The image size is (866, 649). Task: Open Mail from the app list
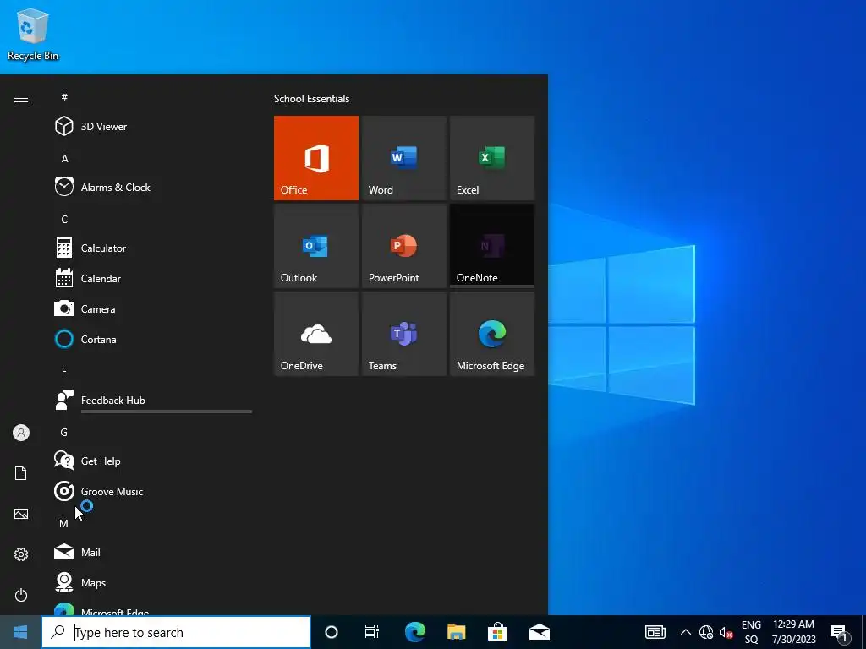(x=152, y=552)
